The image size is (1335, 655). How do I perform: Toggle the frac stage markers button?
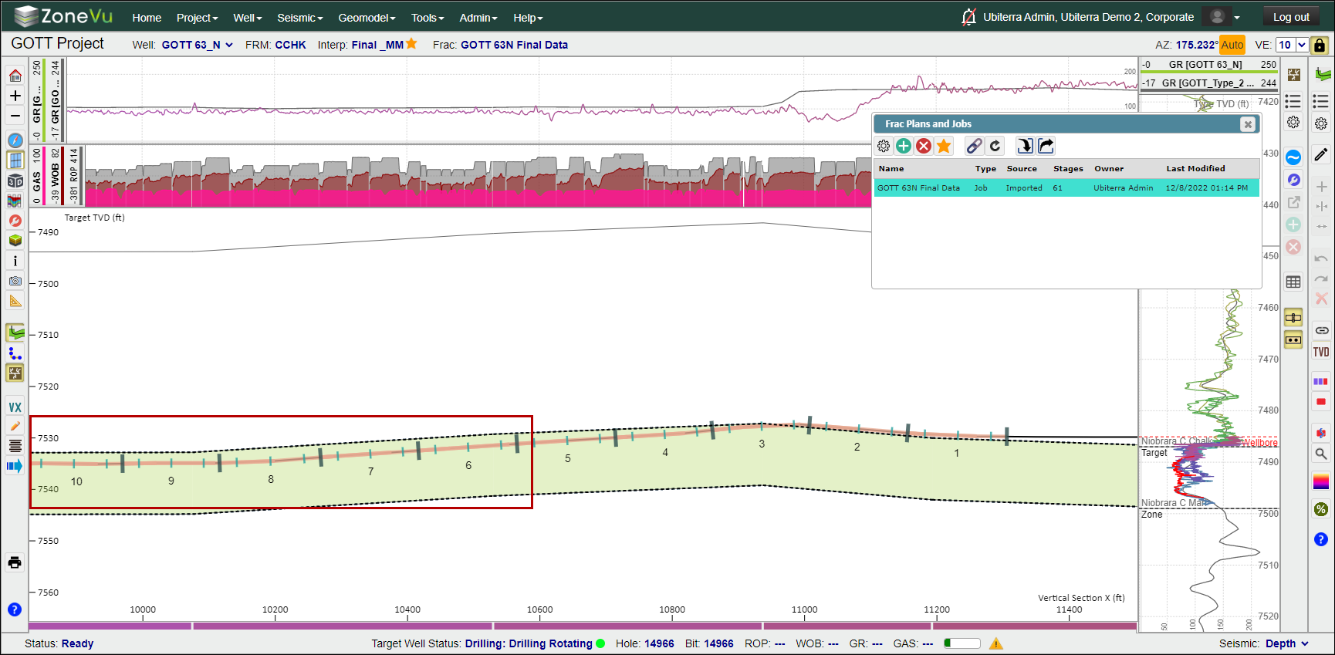tap(15, 373)
